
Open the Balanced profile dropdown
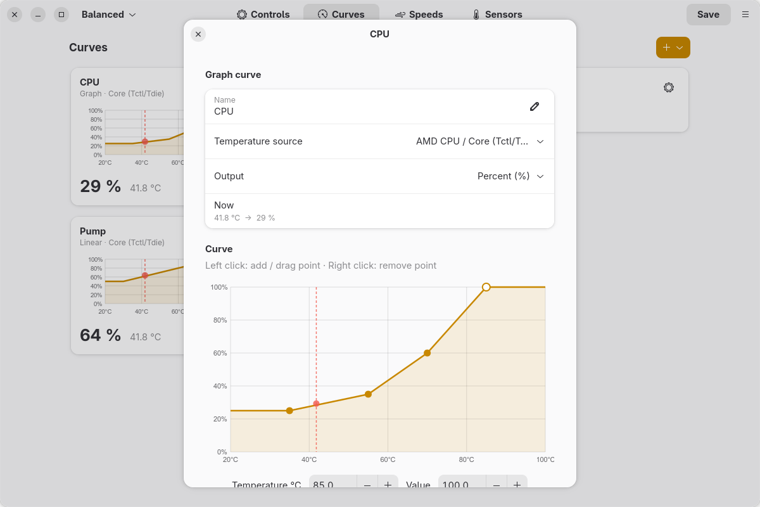[x=108, y=15]
